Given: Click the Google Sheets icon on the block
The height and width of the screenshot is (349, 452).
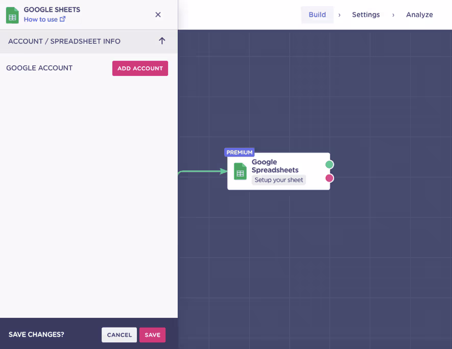Looking at the screenshot, I should coord(240,171).
